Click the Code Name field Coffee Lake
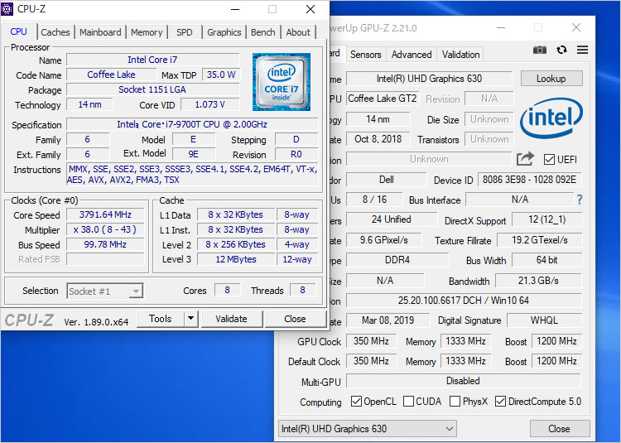Image resolution: width=621 pixels, height=443 pixels. pos(111,75)
